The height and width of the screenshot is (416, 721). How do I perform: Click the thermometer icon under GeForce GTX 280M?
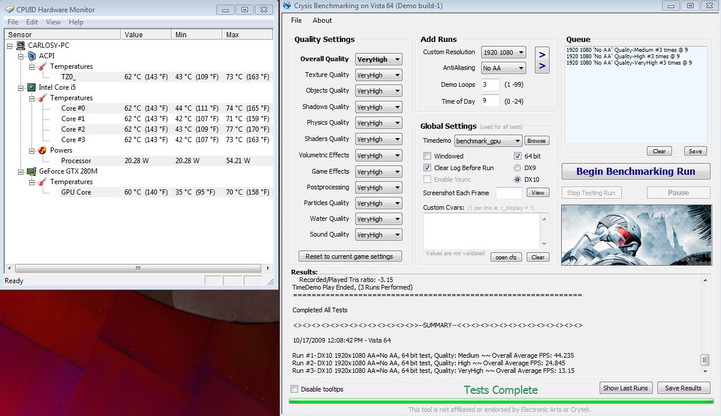43,182
